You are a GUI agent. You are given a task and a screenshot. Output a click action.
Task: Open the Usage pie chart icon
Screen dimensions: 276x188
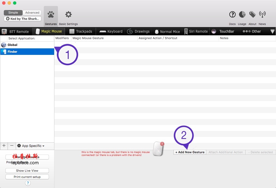242,14
